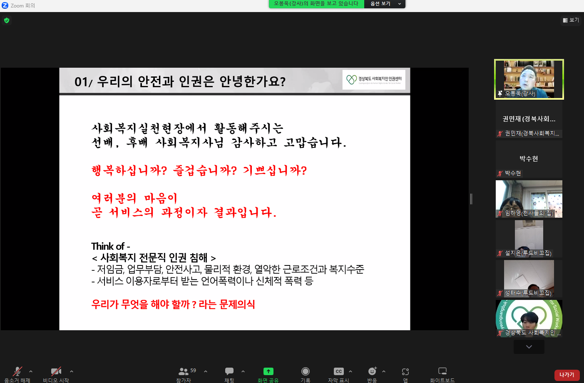The height and width of the screenshot is (383, 584).
Task: Expand participants options caret beside 59
Action: 206,371
